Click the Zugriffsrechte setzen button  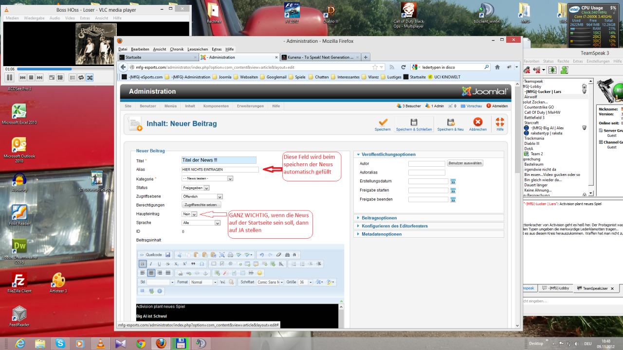point(201,205)
